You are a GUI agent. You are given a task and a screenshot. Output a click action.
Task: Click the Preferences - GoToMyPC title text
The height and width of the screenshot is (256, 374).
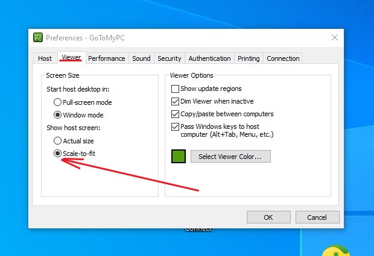(86, 38)
